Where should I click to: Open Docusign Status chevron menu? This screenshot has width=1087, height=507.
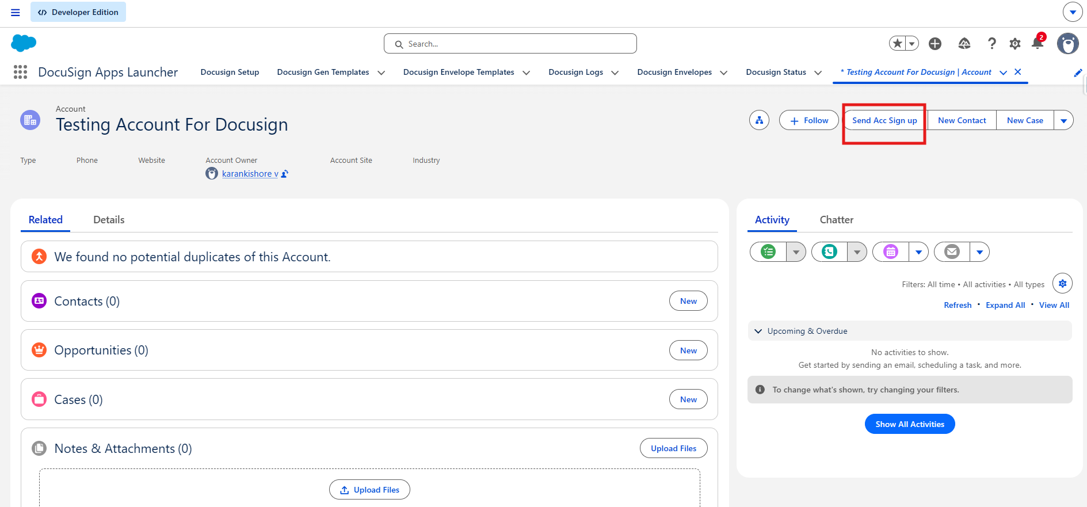point(818,73)
